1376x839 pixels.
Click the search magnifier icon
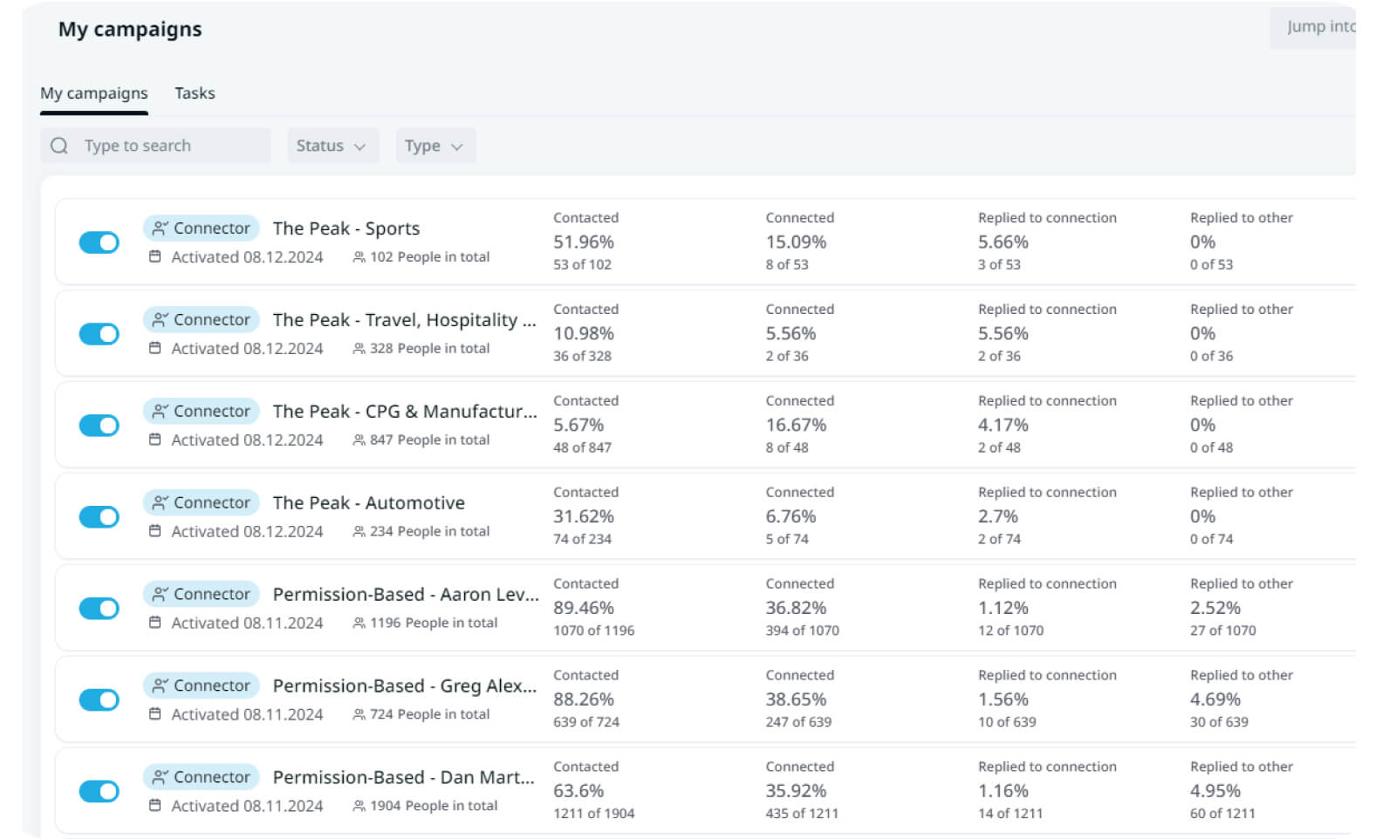point(59,146)
